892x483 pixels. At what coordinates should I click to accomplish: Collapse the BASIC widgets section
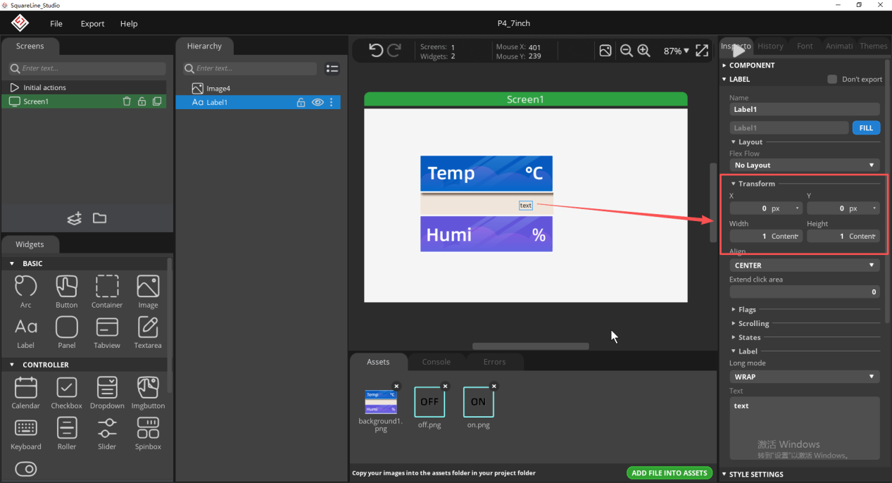12,263
